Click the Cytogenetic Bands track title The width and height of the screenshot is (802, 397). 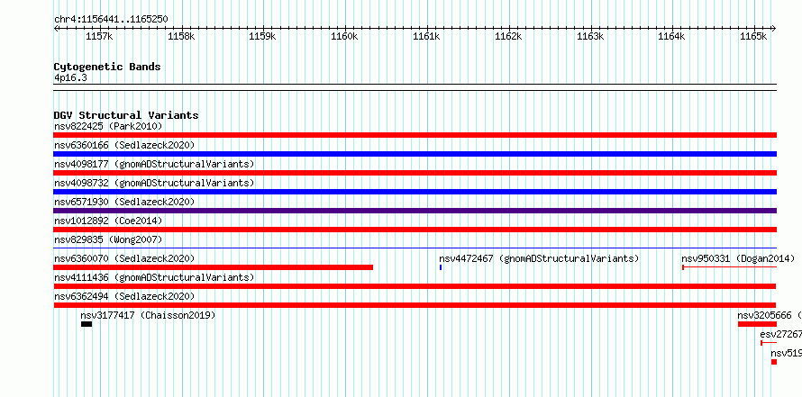tap(107, 67)
